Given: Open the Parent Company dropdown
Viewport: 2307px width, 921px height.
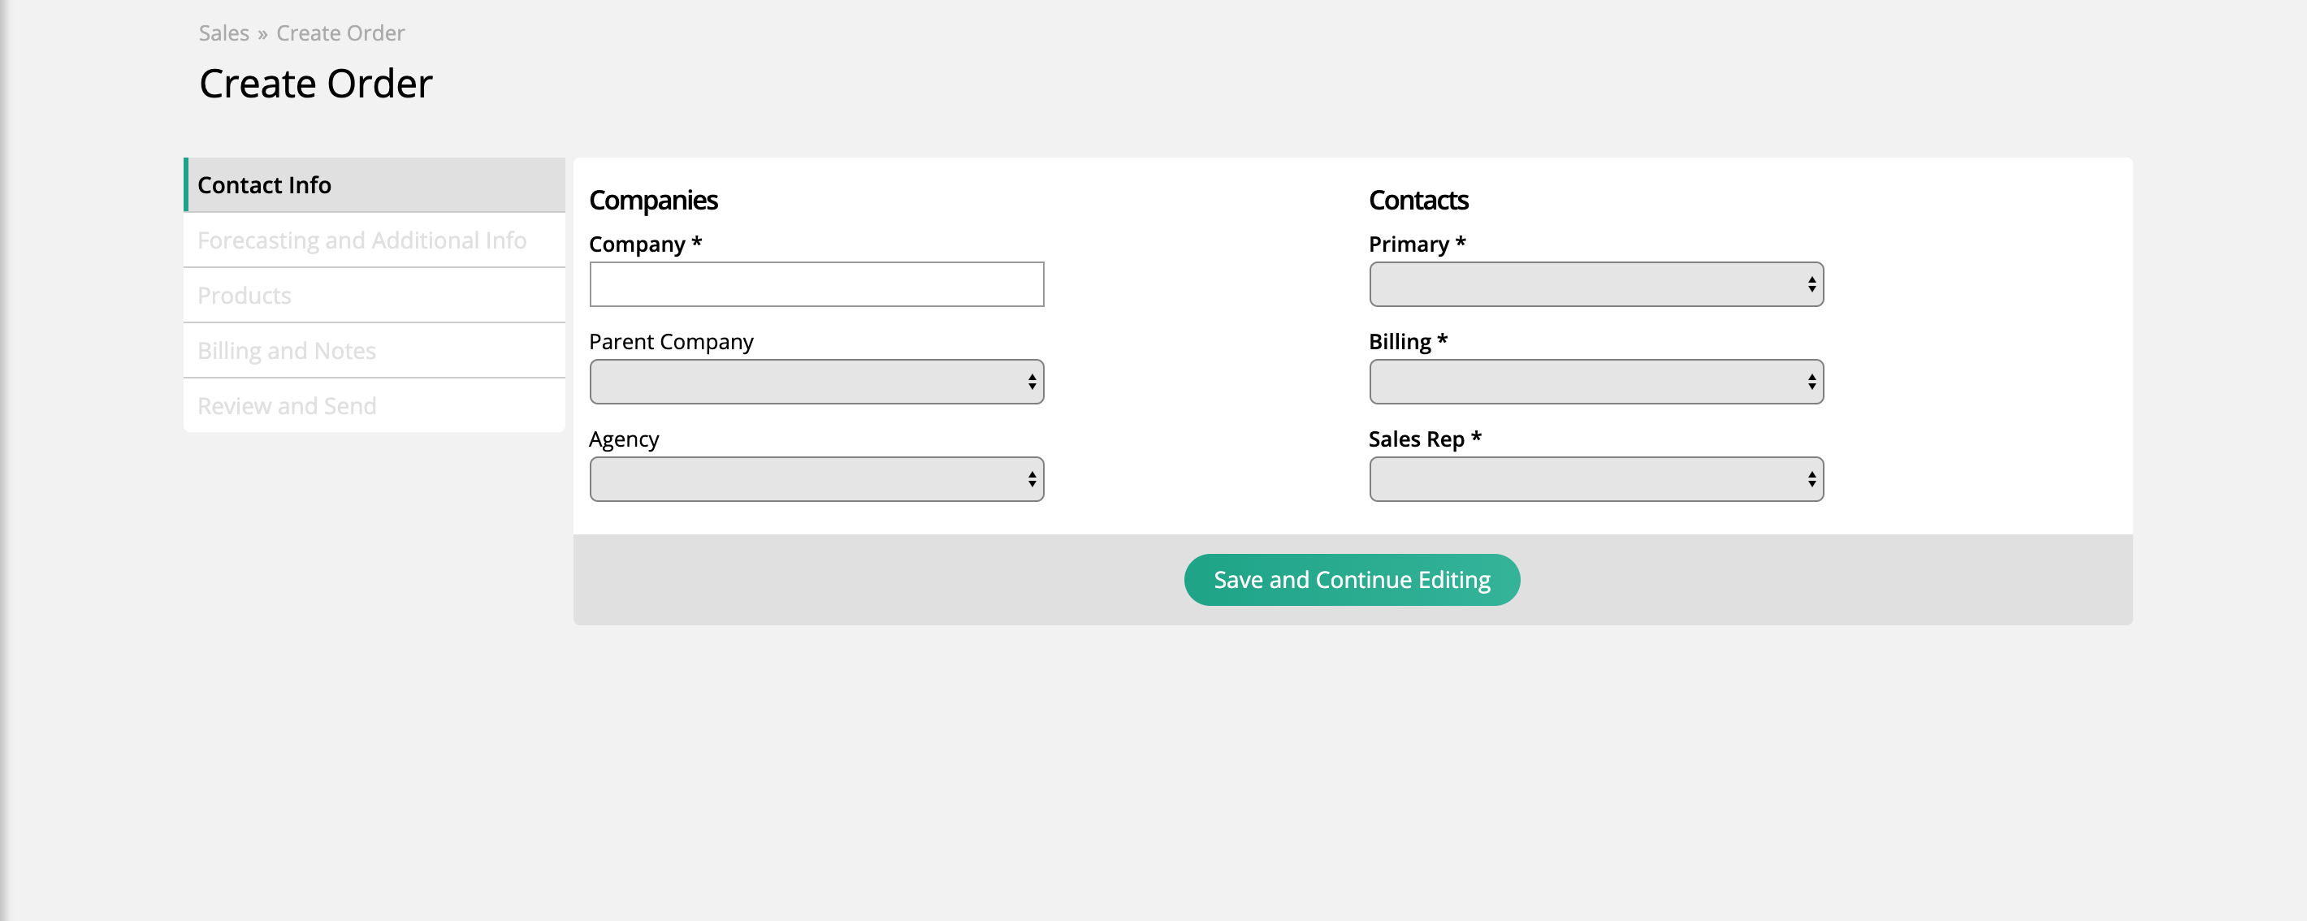Looking at the screenshot, I should [816, 383].
